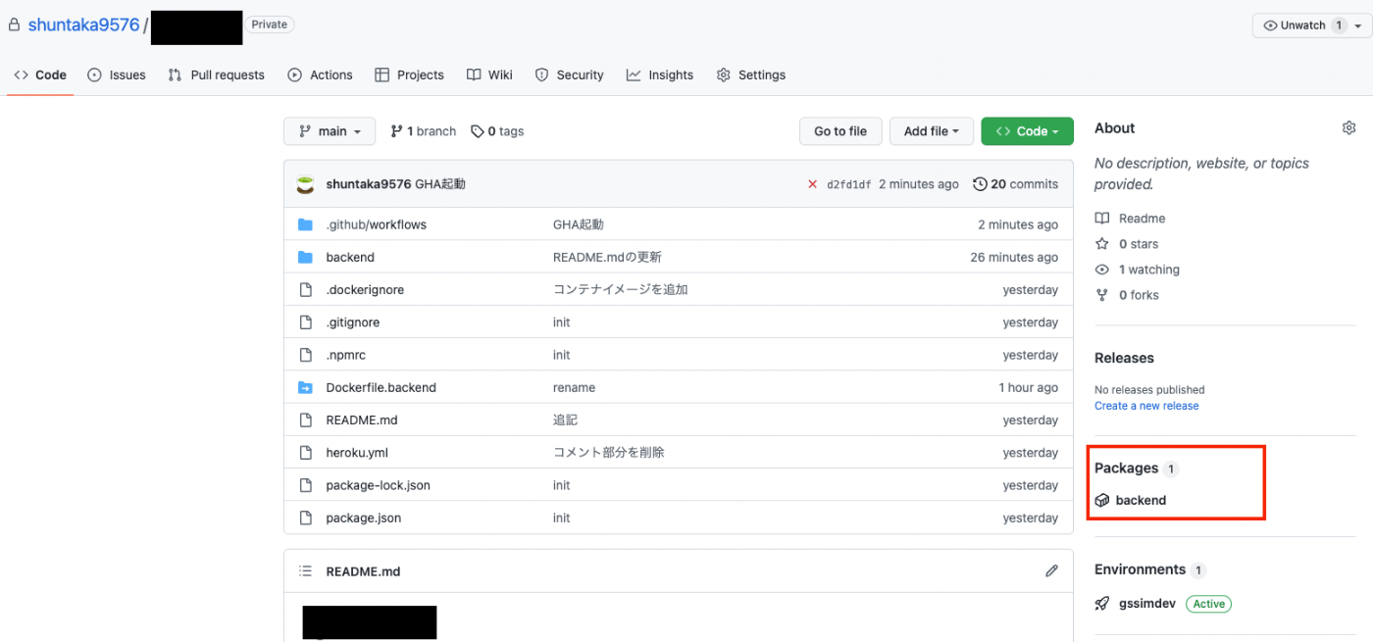
Task: Click the GHA起動 latest commit title
Action: click(x=440, y=184)
